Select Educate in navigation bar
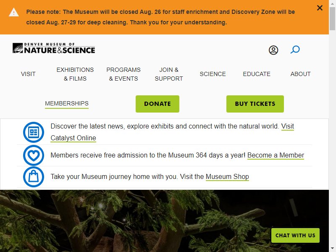This screenshot has width=336, height=252. tap(257, 74)
